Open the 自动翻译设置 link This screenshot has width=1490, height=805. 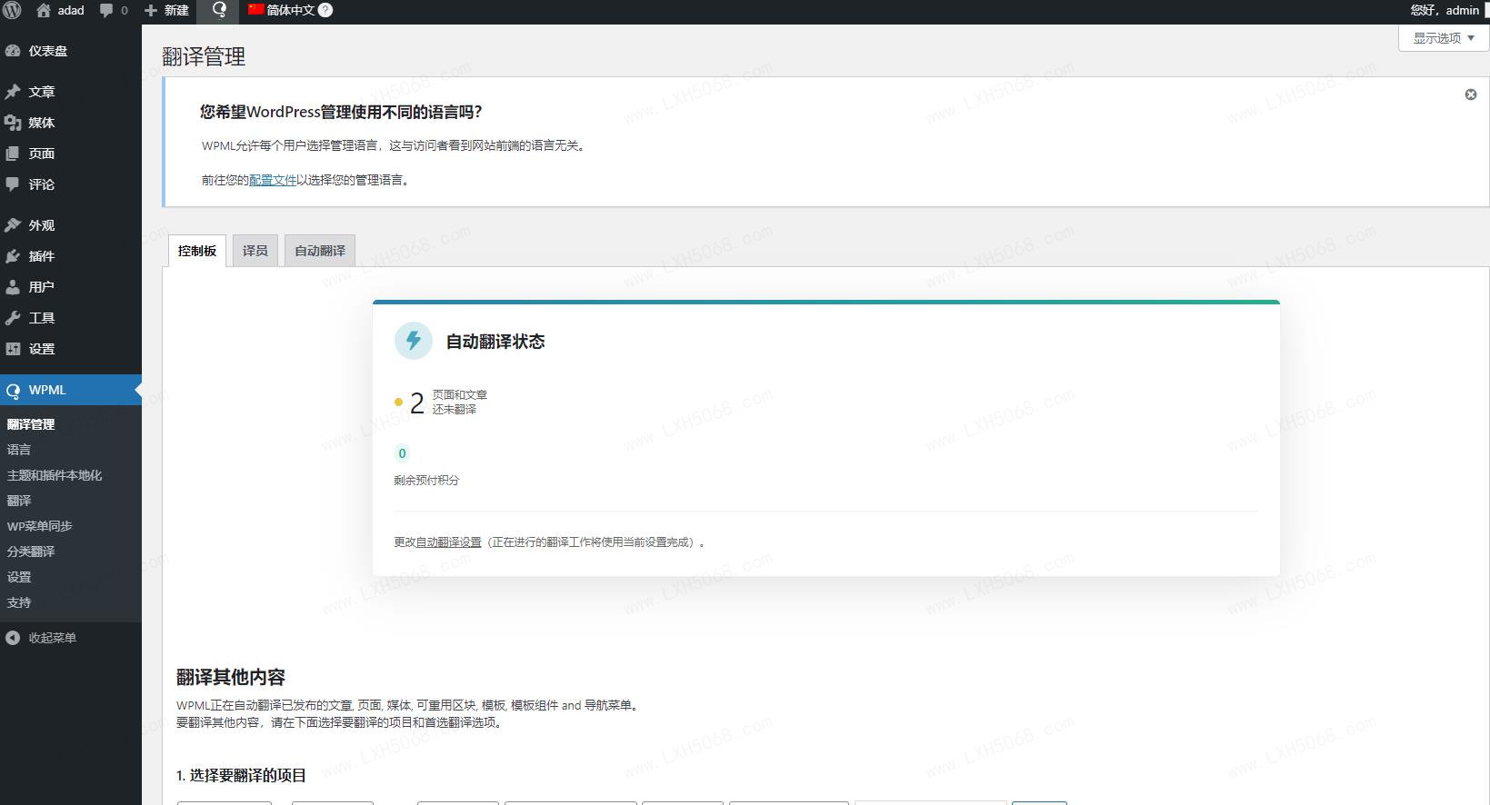448,542
